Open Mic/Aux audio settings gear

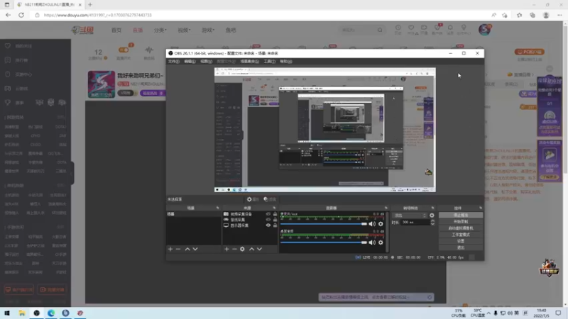pyautogui.click(x=381, y=224)
